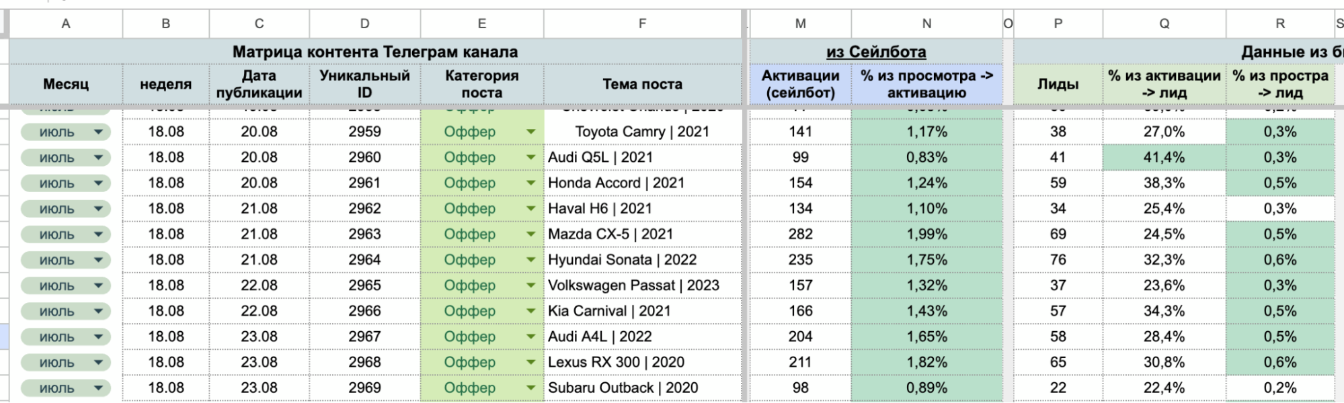Open the июль month dropdown for ID 2965
Image resolution: width=1344 pixels, height=403 pixels.
click(x=66, y=285)
